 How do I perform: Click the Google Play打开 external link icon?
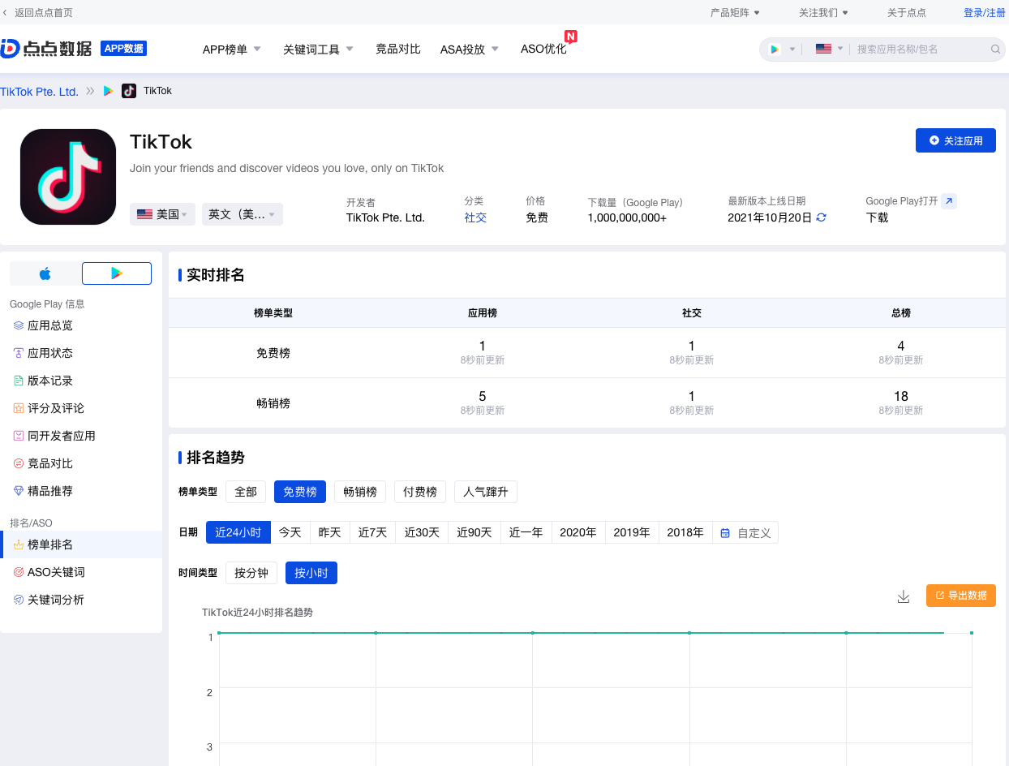click(949, 201)
